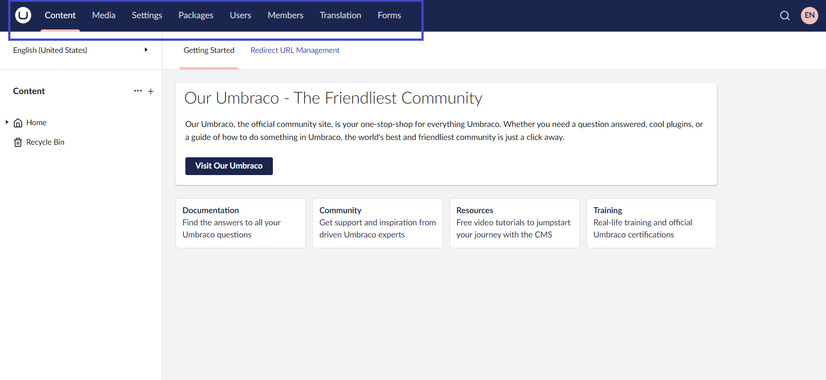This screenshot has width=826, height=380.
Task: Open the Resources card
Action: click(515, 223)
